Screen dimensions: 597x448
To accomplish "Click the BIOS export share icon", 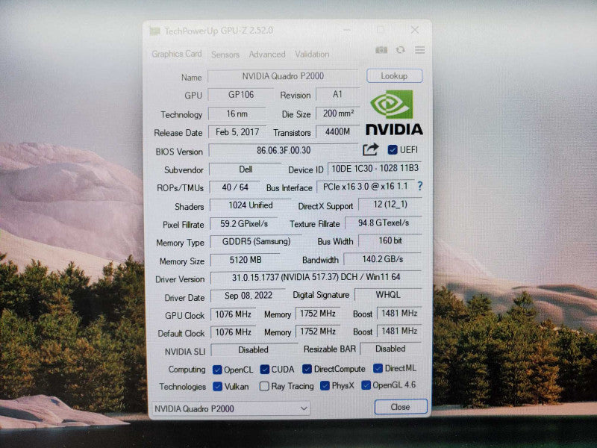I will coord(370,149).
